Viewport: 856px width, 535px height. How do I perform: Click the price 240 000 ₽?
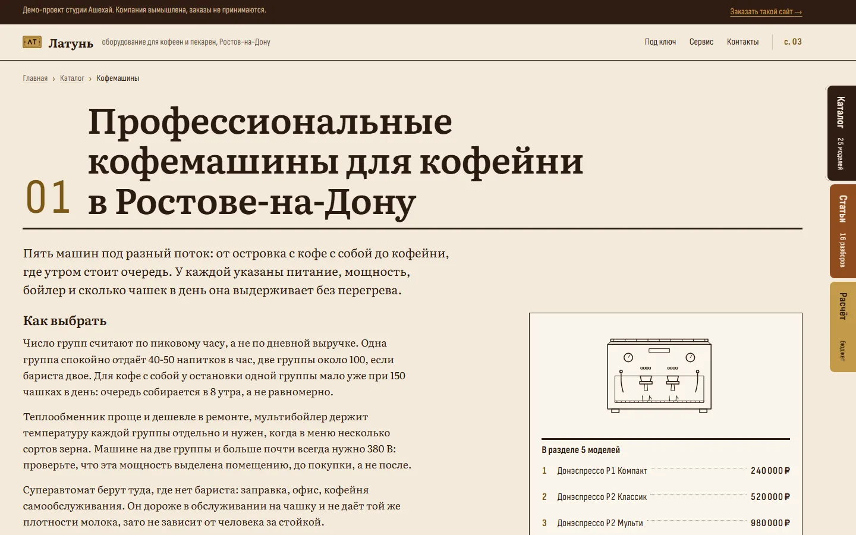click(x=770, y=471)
